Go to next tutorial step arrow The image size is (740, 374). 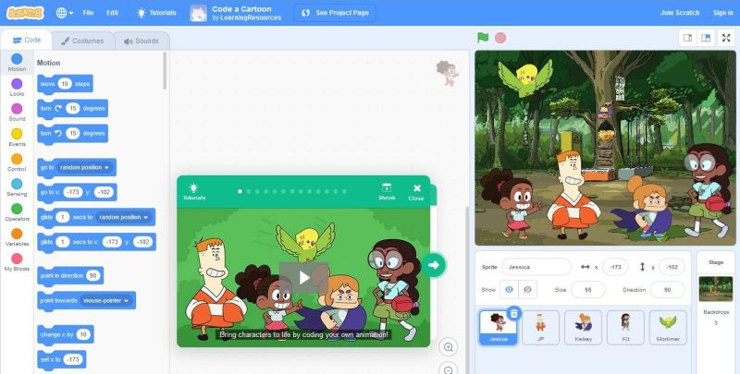click(433, 265)
